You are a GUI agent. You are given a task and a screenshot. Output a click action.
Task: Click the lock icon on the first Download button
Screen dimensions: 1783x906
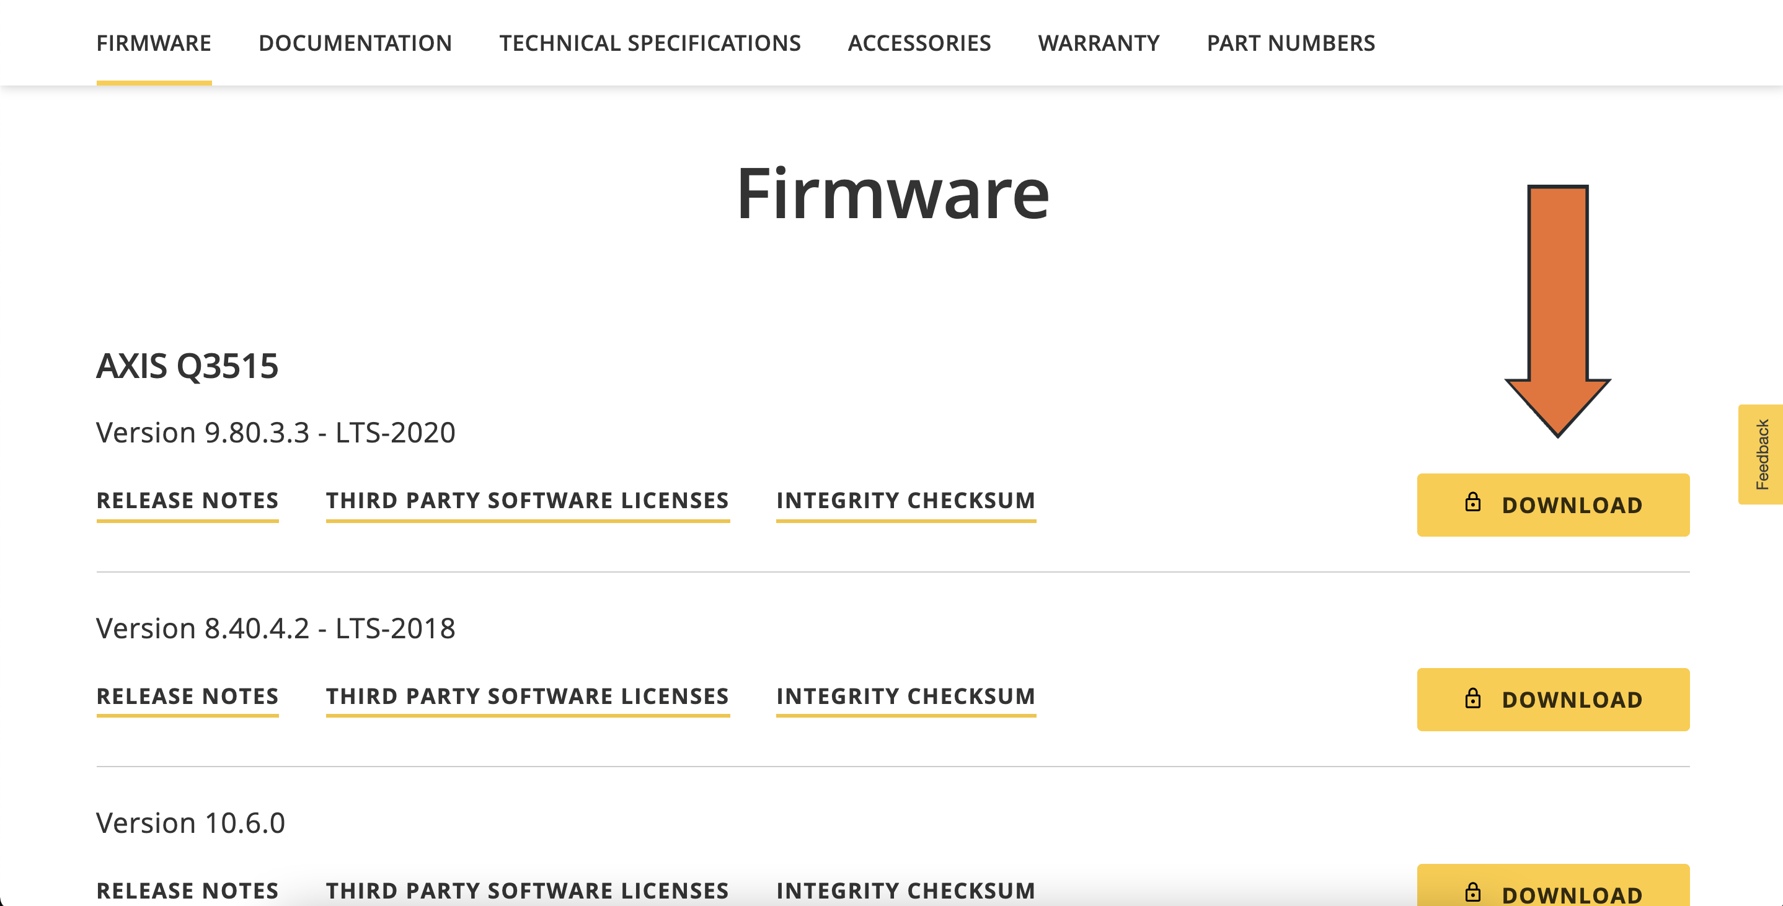[x=1474, y=504]
